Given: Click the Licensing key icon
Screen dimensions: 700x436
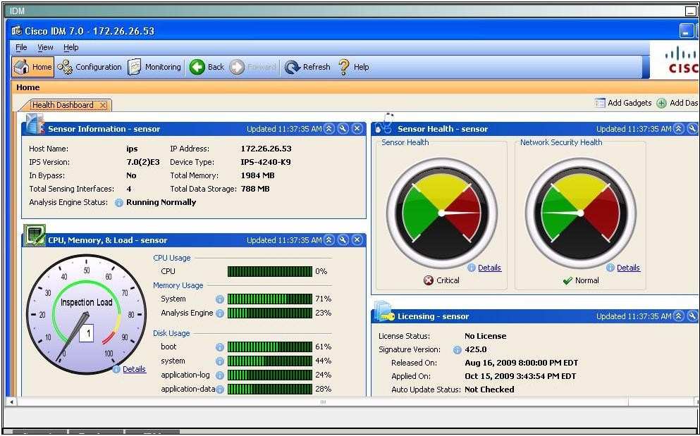Looking at the screenshot, I should pos(384,311).
